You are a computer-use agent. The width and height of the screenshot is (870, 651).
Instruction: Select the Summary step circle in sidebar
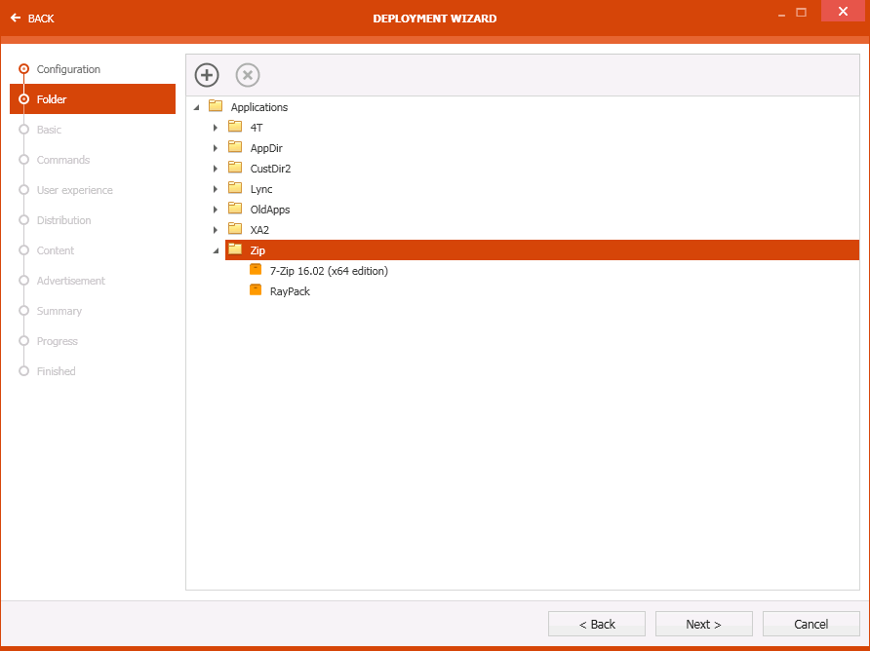[23, 311]
